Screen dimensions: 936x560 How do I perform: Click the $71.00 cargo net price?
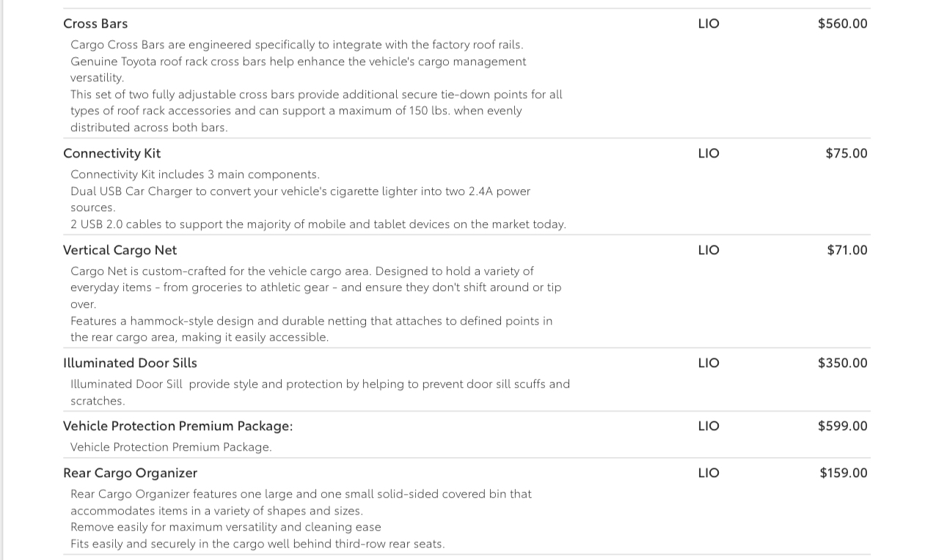(847, 250)
